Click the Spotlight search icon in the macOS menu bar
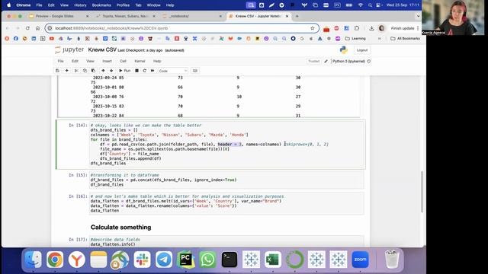 (370, 5)
